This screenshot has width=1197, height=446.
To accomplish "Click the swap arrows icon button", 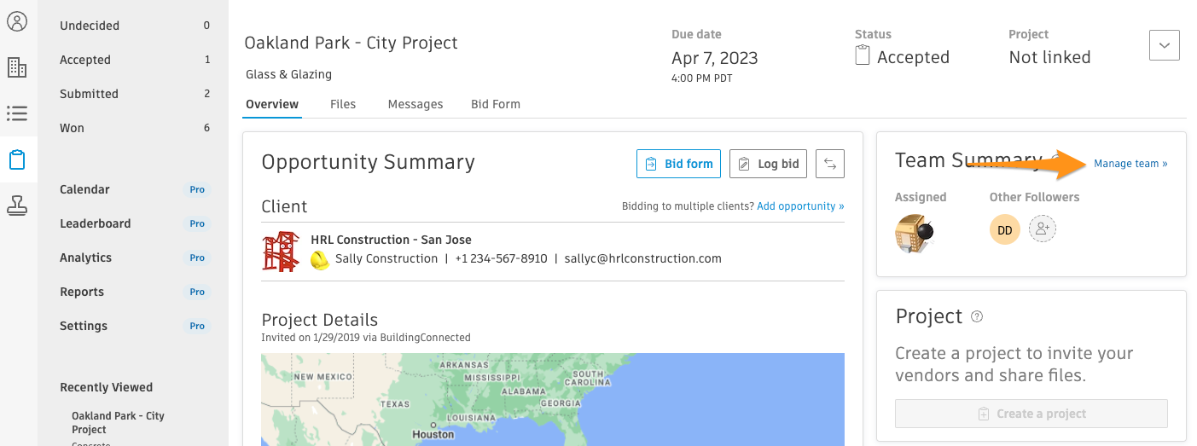I will [830, 164].
